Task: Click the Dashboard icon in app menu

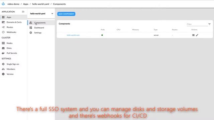Action: click(x=31, y=28)
